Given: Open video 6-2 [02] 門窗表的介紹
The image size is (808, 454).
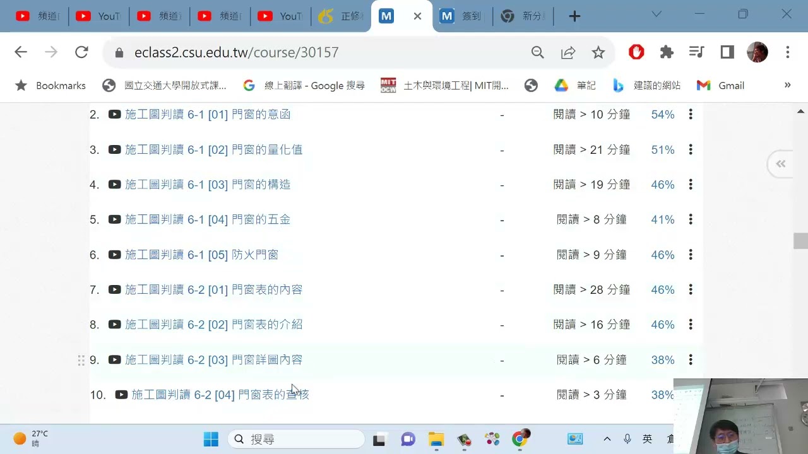Looking at the screenshot, I should coord(213,324).
